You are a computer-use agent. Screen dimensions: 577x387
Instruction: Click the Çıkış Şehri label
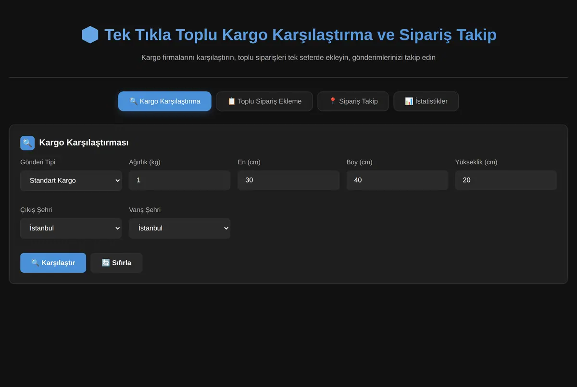point(36,210)
